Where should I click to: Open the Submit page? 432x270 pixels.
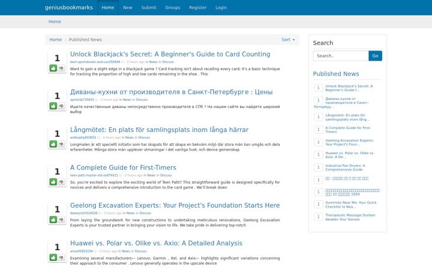[x=149, y=7]
